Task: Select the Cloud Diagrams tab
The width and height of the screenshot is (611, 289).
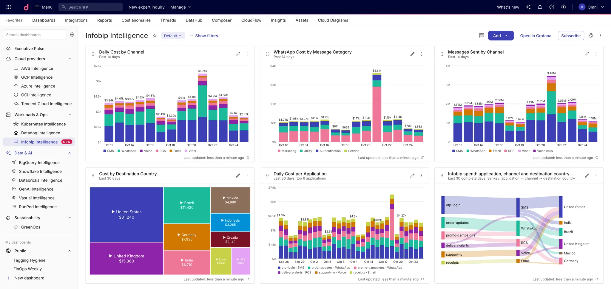Action: (333, 20)
